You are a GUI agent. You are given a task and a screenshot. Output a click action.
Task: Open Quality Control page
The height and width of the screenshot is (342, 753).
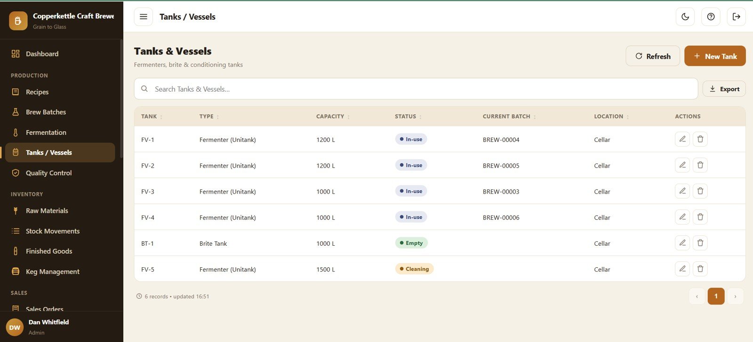pyautogui.click(x=60, y=173)
